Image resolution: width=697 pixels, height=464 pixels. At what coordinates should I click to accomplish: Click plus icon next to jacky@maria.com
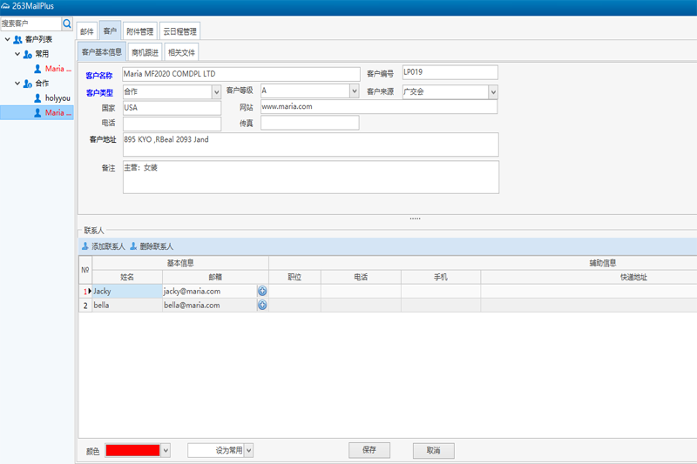(262, 292)
